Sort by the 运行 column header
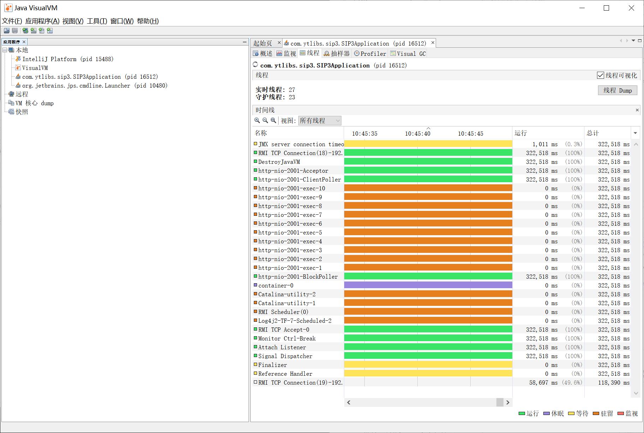Viewport: 644px width, 433px height. point(548,133)
